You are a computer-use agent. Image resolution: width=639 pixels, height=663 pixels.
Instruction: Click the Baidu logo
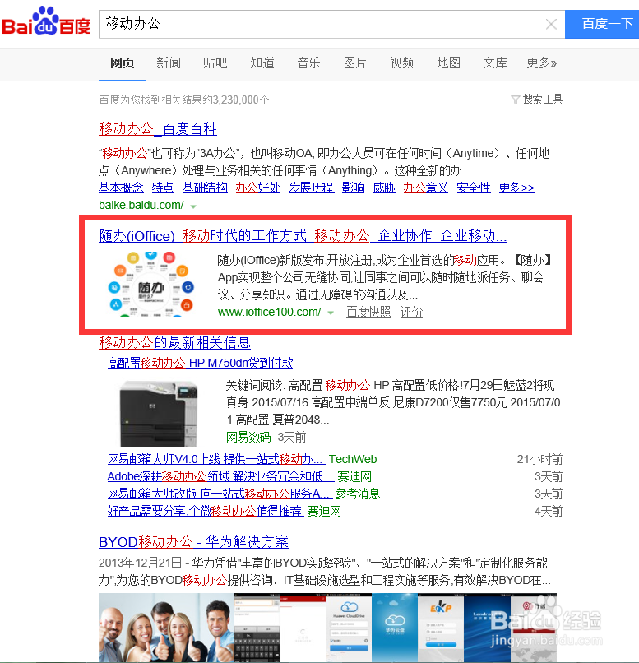coord(47,21)
